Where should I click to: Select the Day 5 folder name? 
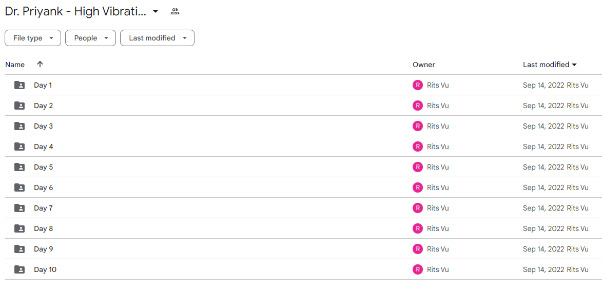pyautogui.click(x=44, y=167)
